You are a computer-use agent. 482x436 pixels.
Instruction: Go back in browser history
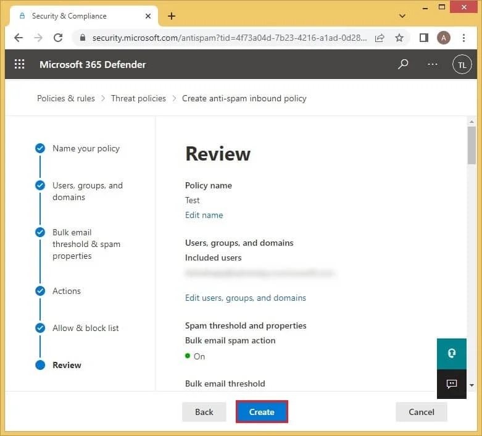[19, 38]
